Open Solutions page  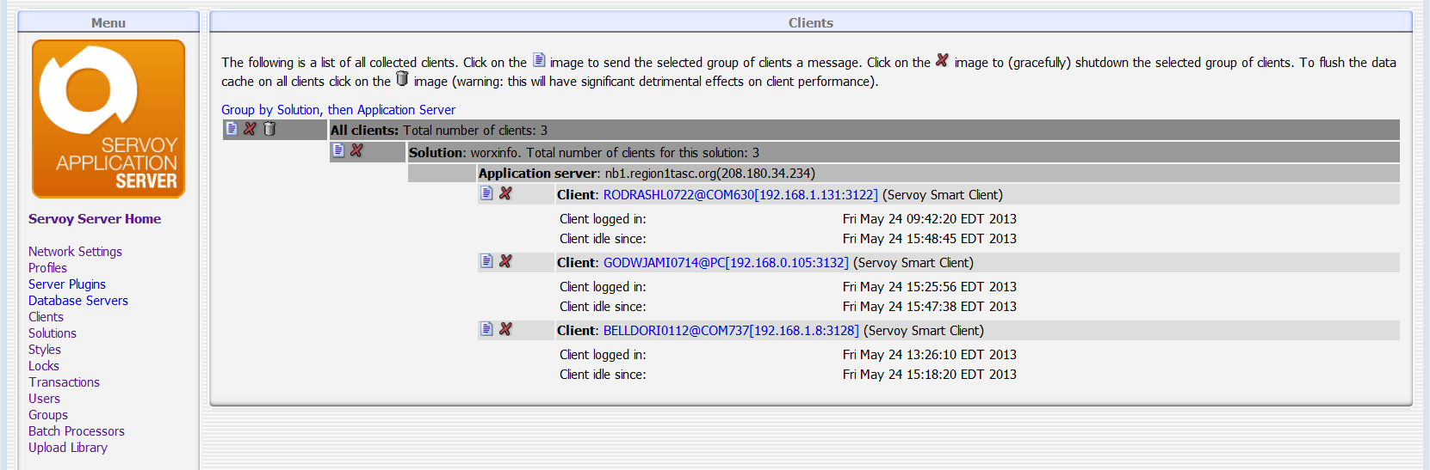[53, 333]
